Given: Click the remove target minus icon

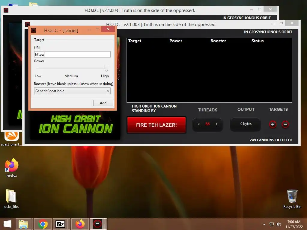Looking at the screenshot, I should 285,124.
